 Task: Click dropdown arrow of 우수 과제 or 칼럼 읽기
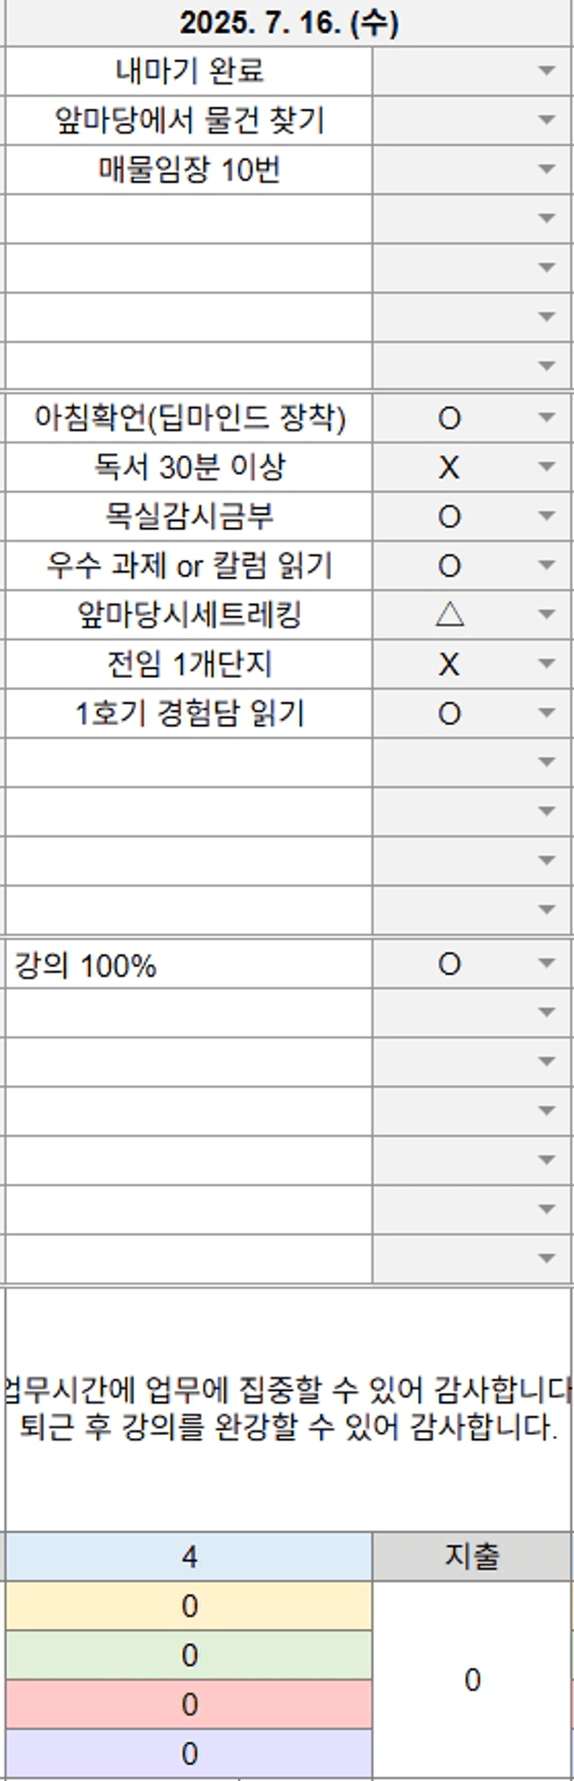546,565
